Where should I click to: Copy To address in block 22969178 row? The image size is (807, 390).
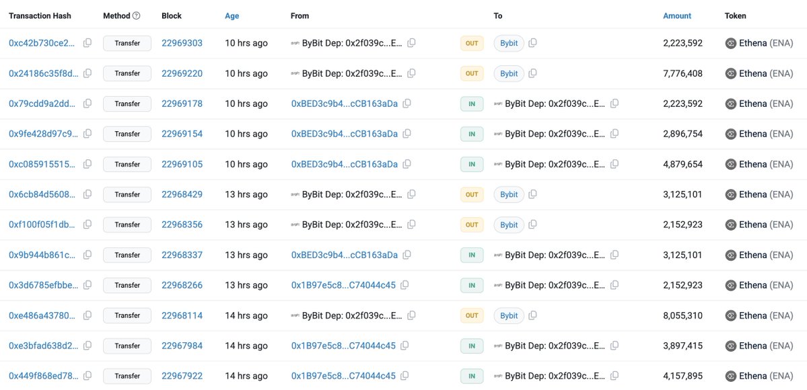coord(614,104)
